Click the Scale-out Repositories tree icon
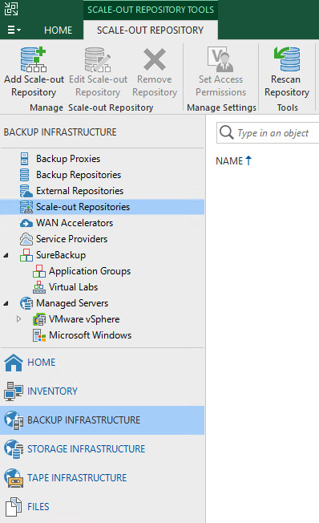 pyautogui.click(x=26, y=207)
